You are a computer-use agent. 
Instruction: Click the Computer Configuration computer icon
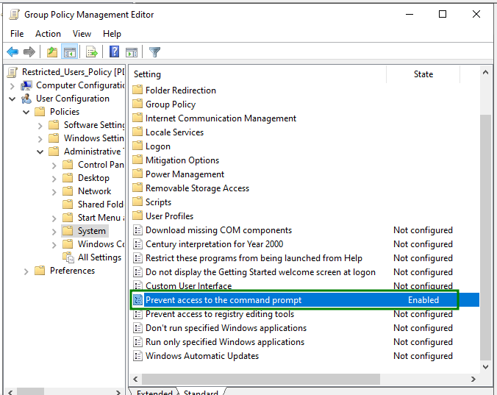[x=26, y=85]
